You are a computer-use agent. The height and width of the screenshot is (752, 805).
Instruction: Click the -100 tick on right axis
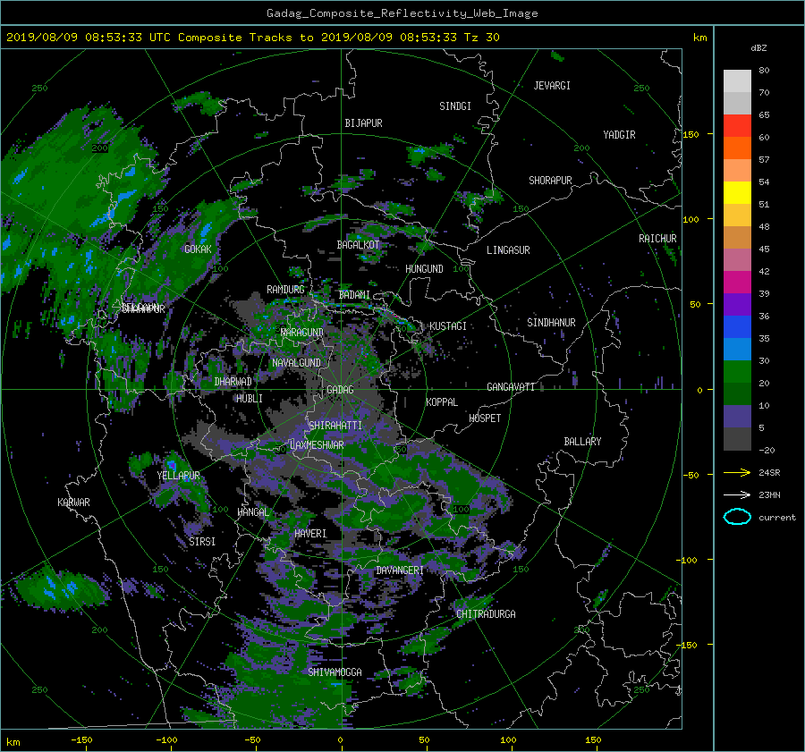click(689, 560)
